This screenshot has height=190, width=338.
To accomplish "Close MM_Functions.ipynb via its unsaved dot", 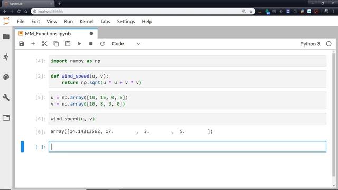I will (91, 34).
